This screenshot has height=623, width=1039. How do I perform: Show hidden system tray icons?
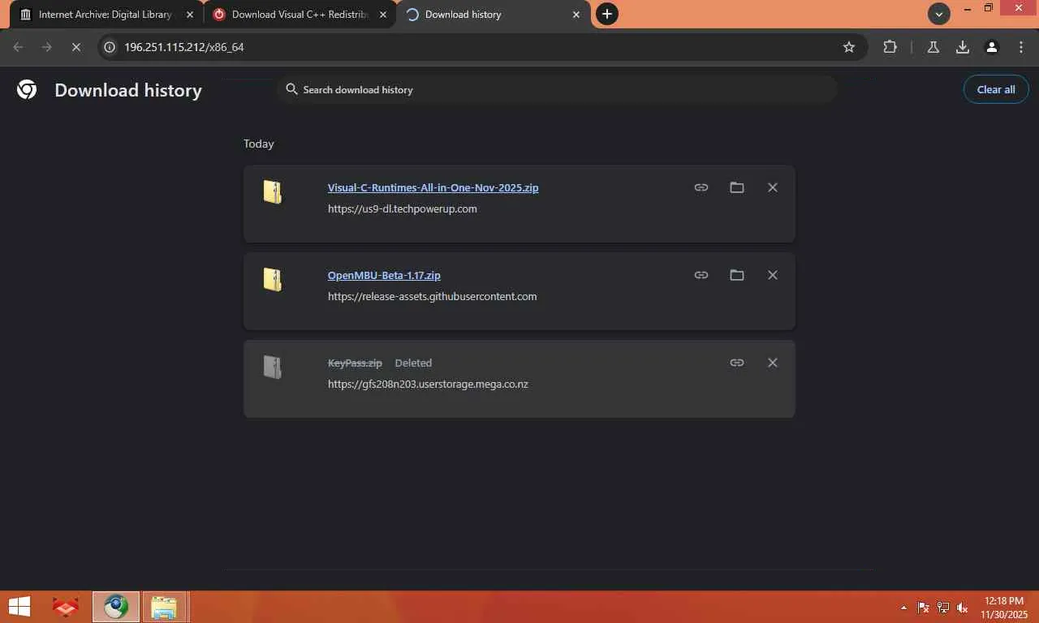click(x=904, y=608)
